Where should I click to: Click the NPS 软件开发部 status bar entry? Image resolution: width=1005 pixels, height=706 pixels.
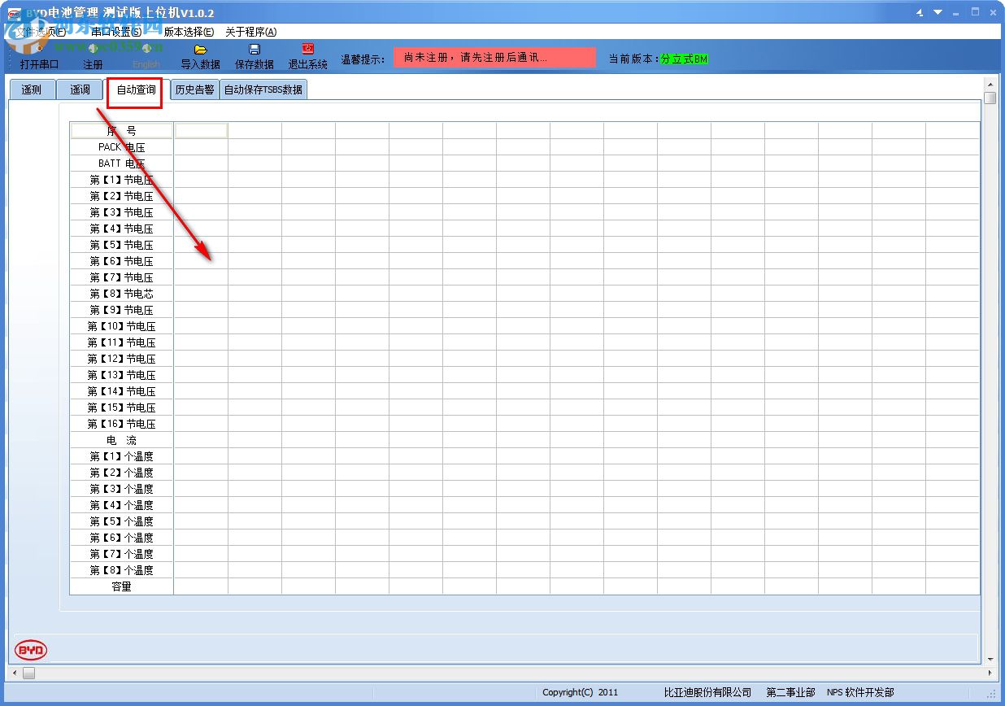[x=860, y=692]
